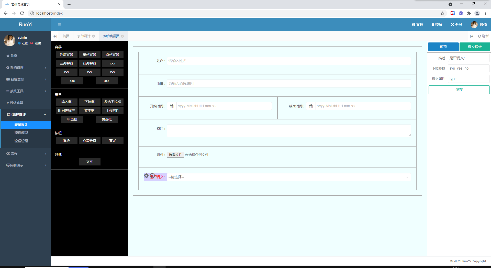Image resolution: width=491 pixels, height=268 pixels.
Task: Click 选择文件 file chooser button
Action: (175, 155)
